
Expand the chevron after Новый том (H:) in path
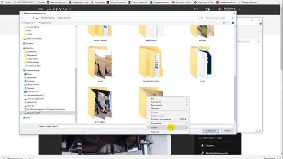click(x=72, y=18)
